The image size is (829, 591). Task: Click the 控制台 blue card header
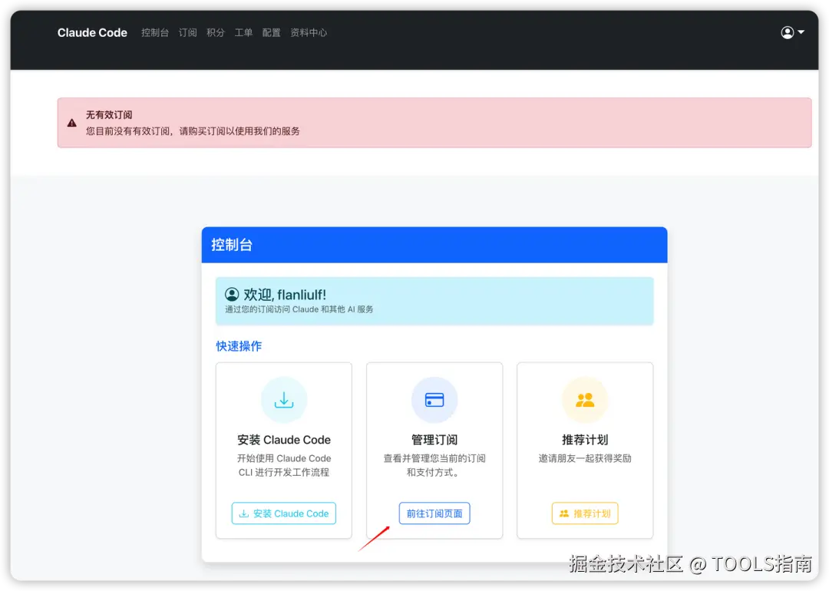434,245
